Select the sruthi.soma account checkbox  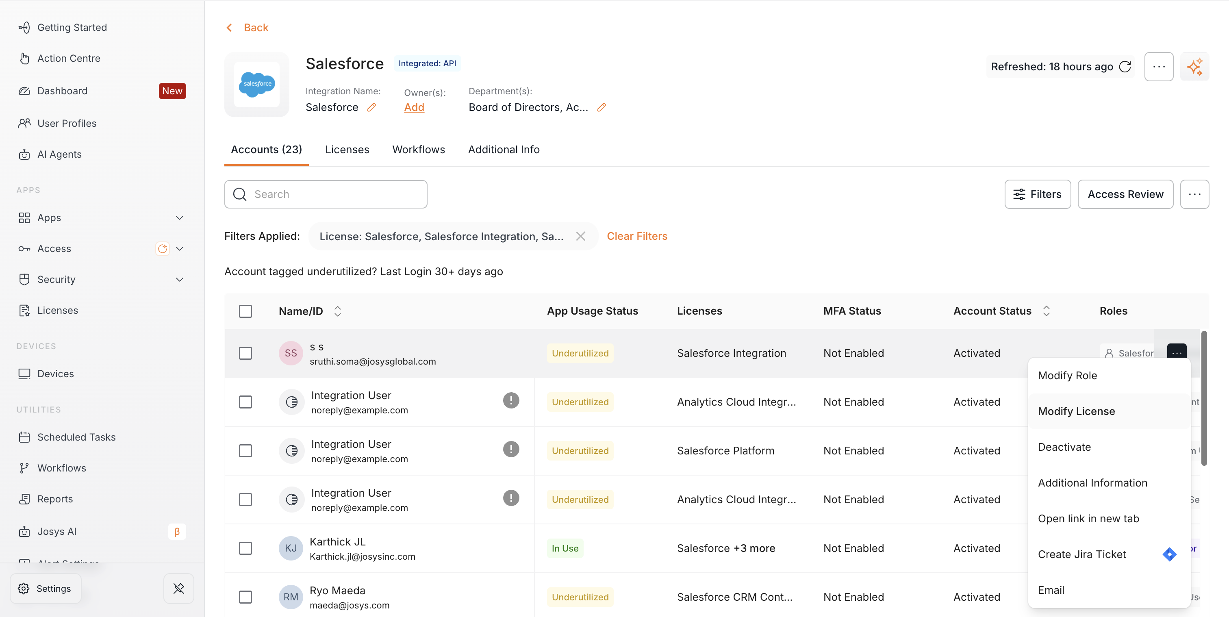(246, 353)
